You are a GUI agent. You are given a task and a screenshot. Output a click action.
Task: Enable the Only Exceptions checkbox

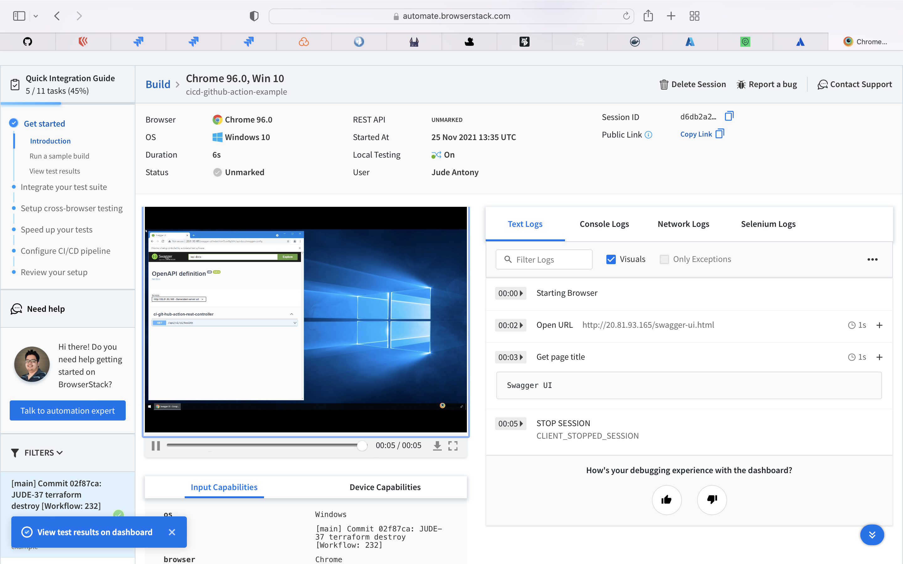point(664,259)
